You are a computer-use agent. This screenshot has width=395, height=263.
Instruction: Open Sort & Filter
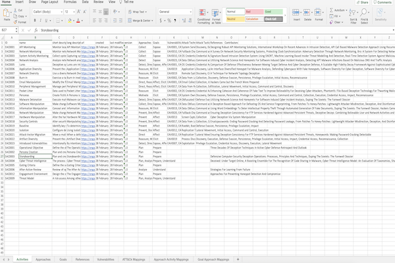(x=353, y=16)
